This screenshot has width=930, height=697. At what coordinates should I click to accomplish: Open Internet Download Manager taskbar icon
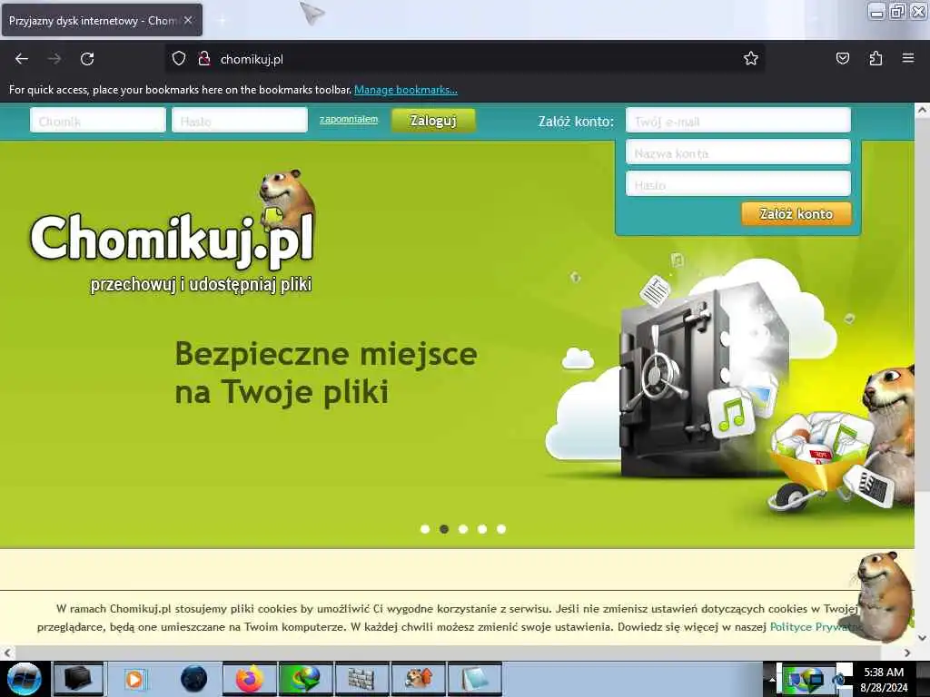(305, 679)
